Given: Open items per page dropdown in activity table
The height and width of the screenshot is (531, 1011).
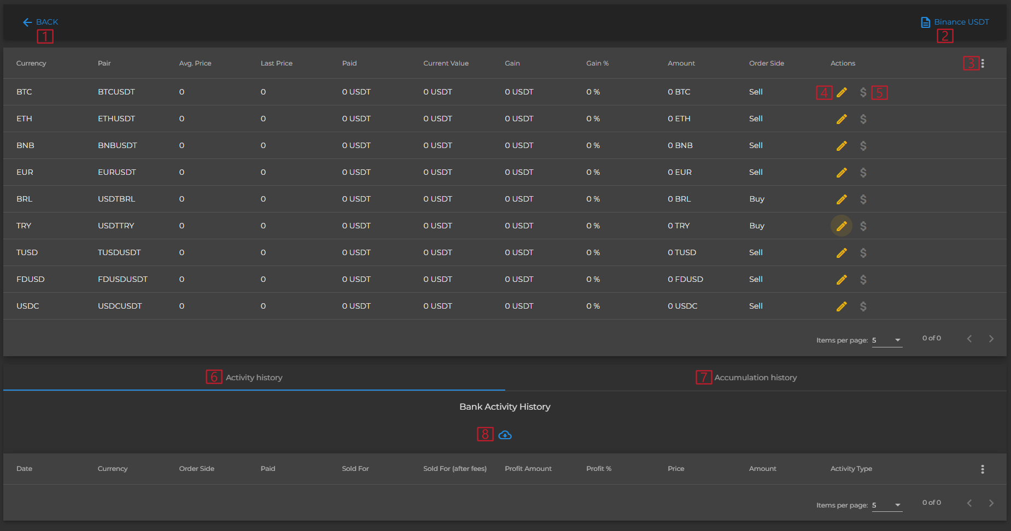Looking at the screenshot, I should click(886, 505).
